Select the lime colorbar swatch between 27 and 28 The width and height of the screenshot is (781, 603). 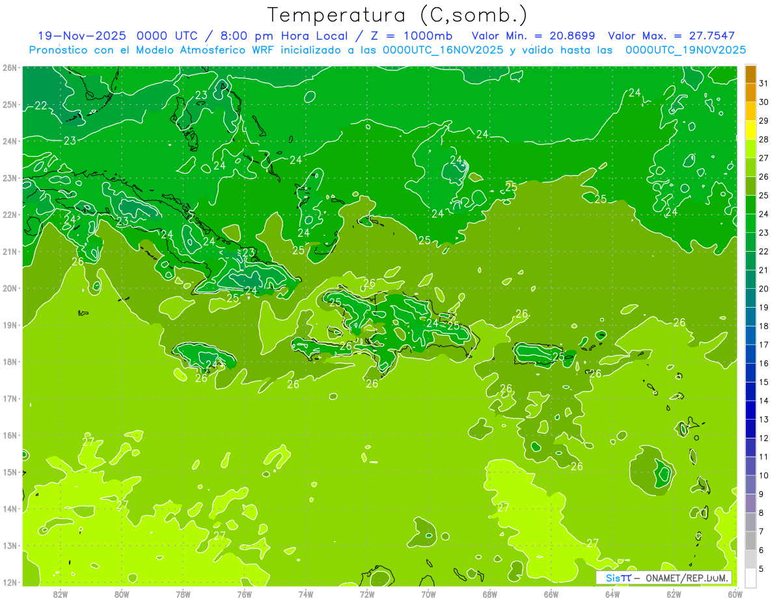point(750,148)
